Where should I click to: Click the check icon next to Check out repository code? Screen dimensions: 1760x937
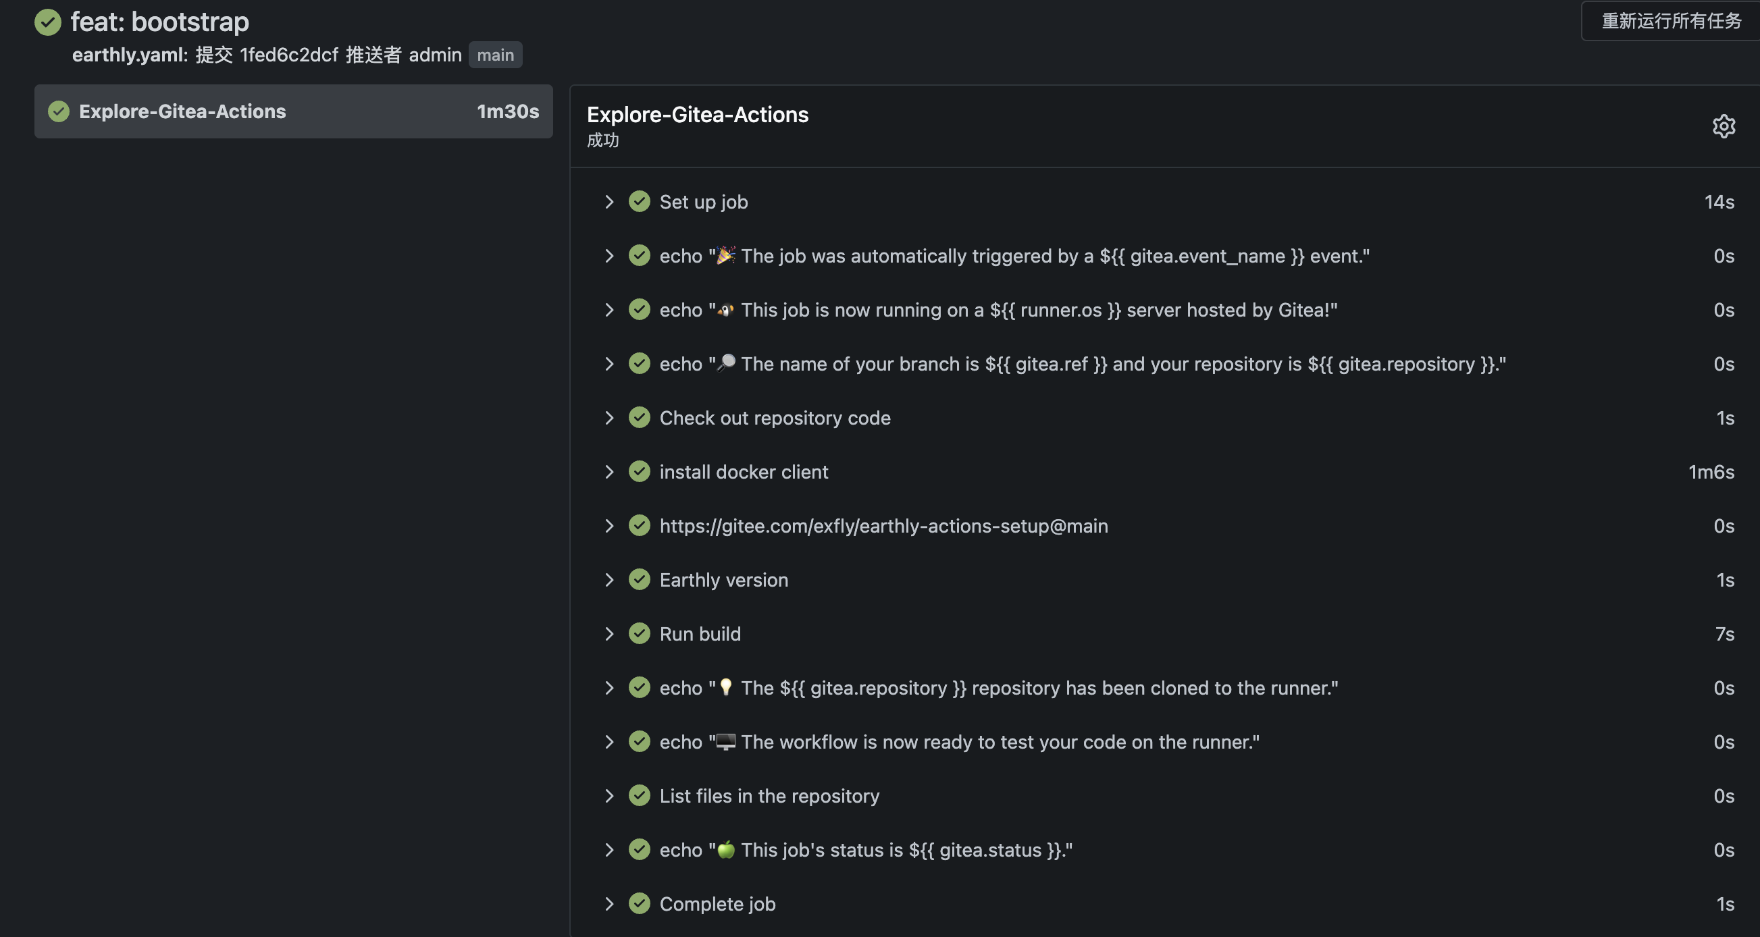(640, 417)
